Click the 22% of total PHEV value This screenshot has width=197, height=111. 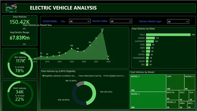pos(20,99)
